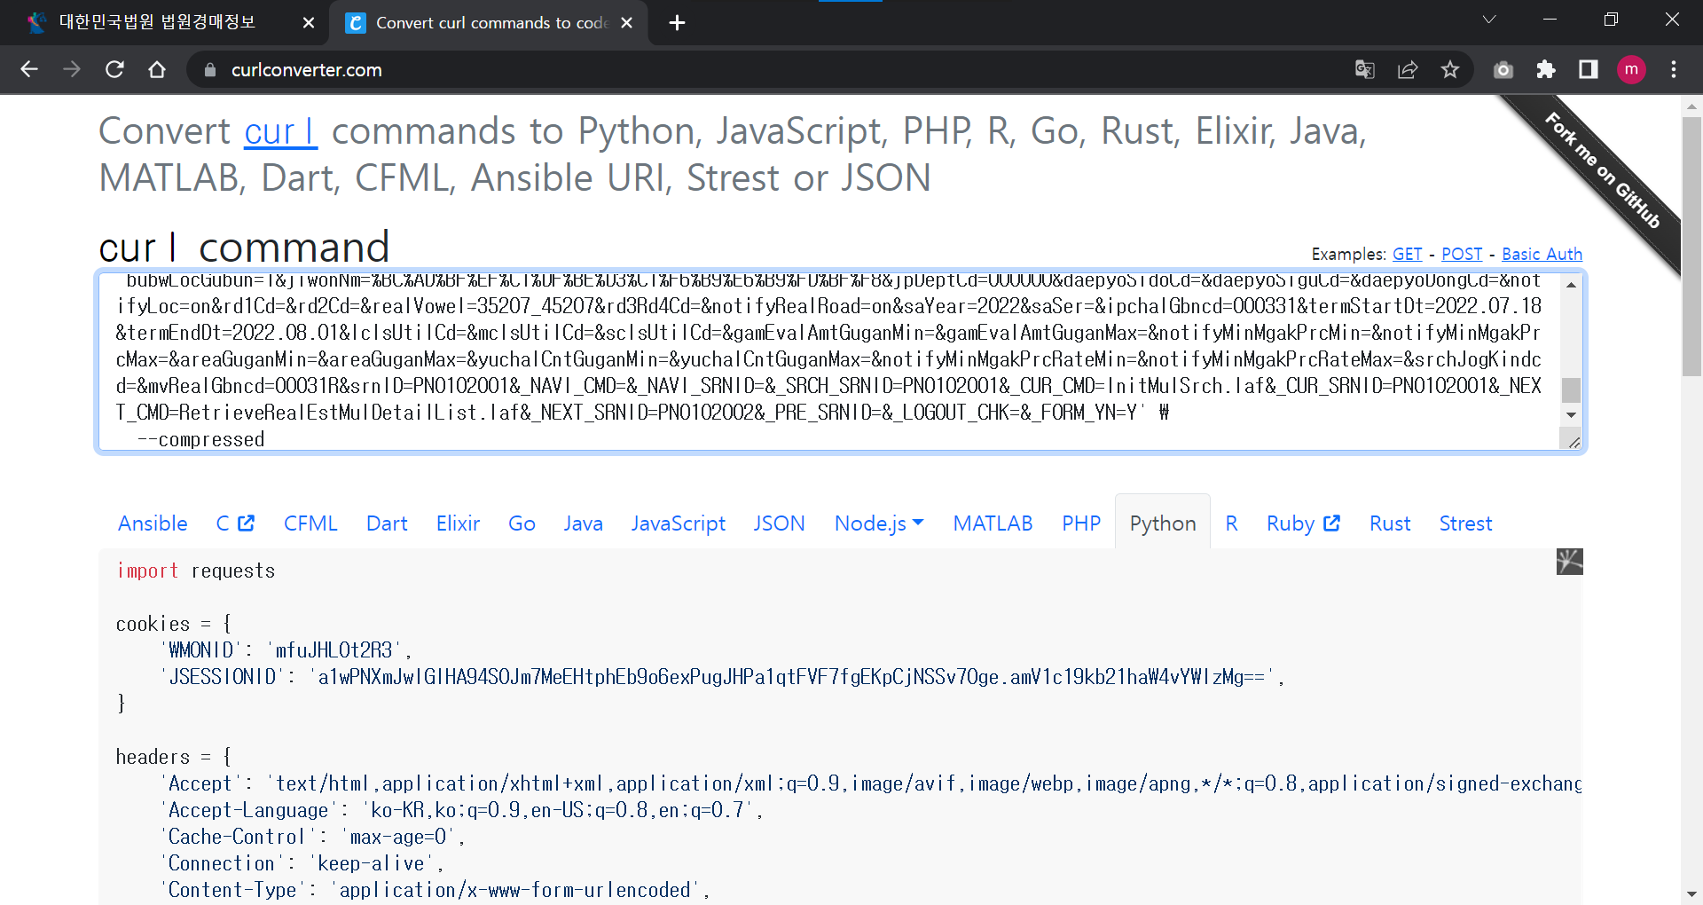Image resolution: width=1703 pixels, height=905 pixels.
Task: Select the JSON output tab
Action: (x=779, y=523)
